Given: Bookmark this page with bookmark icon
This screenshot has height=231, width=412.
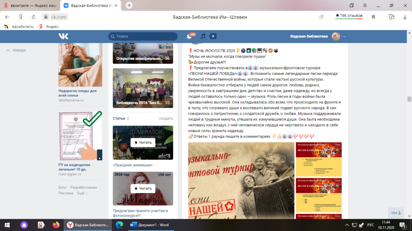Looking at the screenshot, I should click(x=373, y=17).
